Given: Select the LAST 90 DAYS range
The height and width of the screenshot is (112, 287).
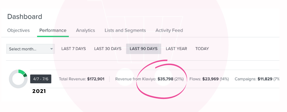Looking at the screenshot, I should 144,49.
